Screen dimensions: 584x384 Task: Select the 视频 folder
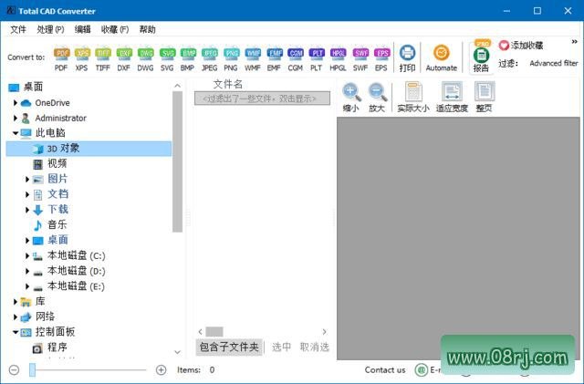57,163
